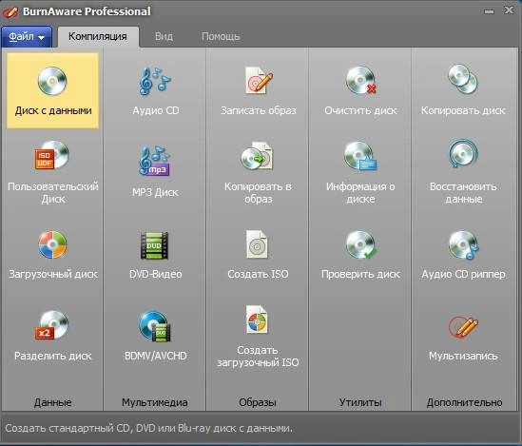Click the Дополнительно category label
522x446 pixels.
tap(464, 402)
